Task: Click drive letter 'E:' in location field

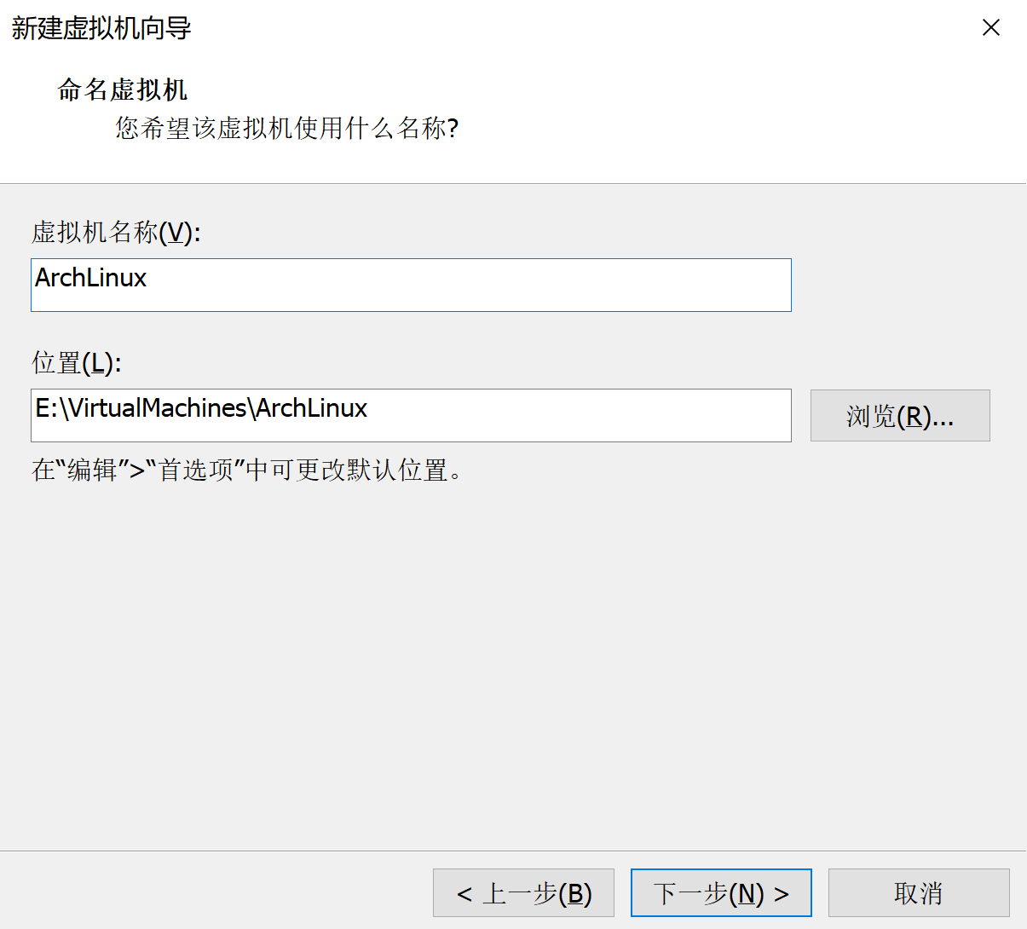Action: 46,409
